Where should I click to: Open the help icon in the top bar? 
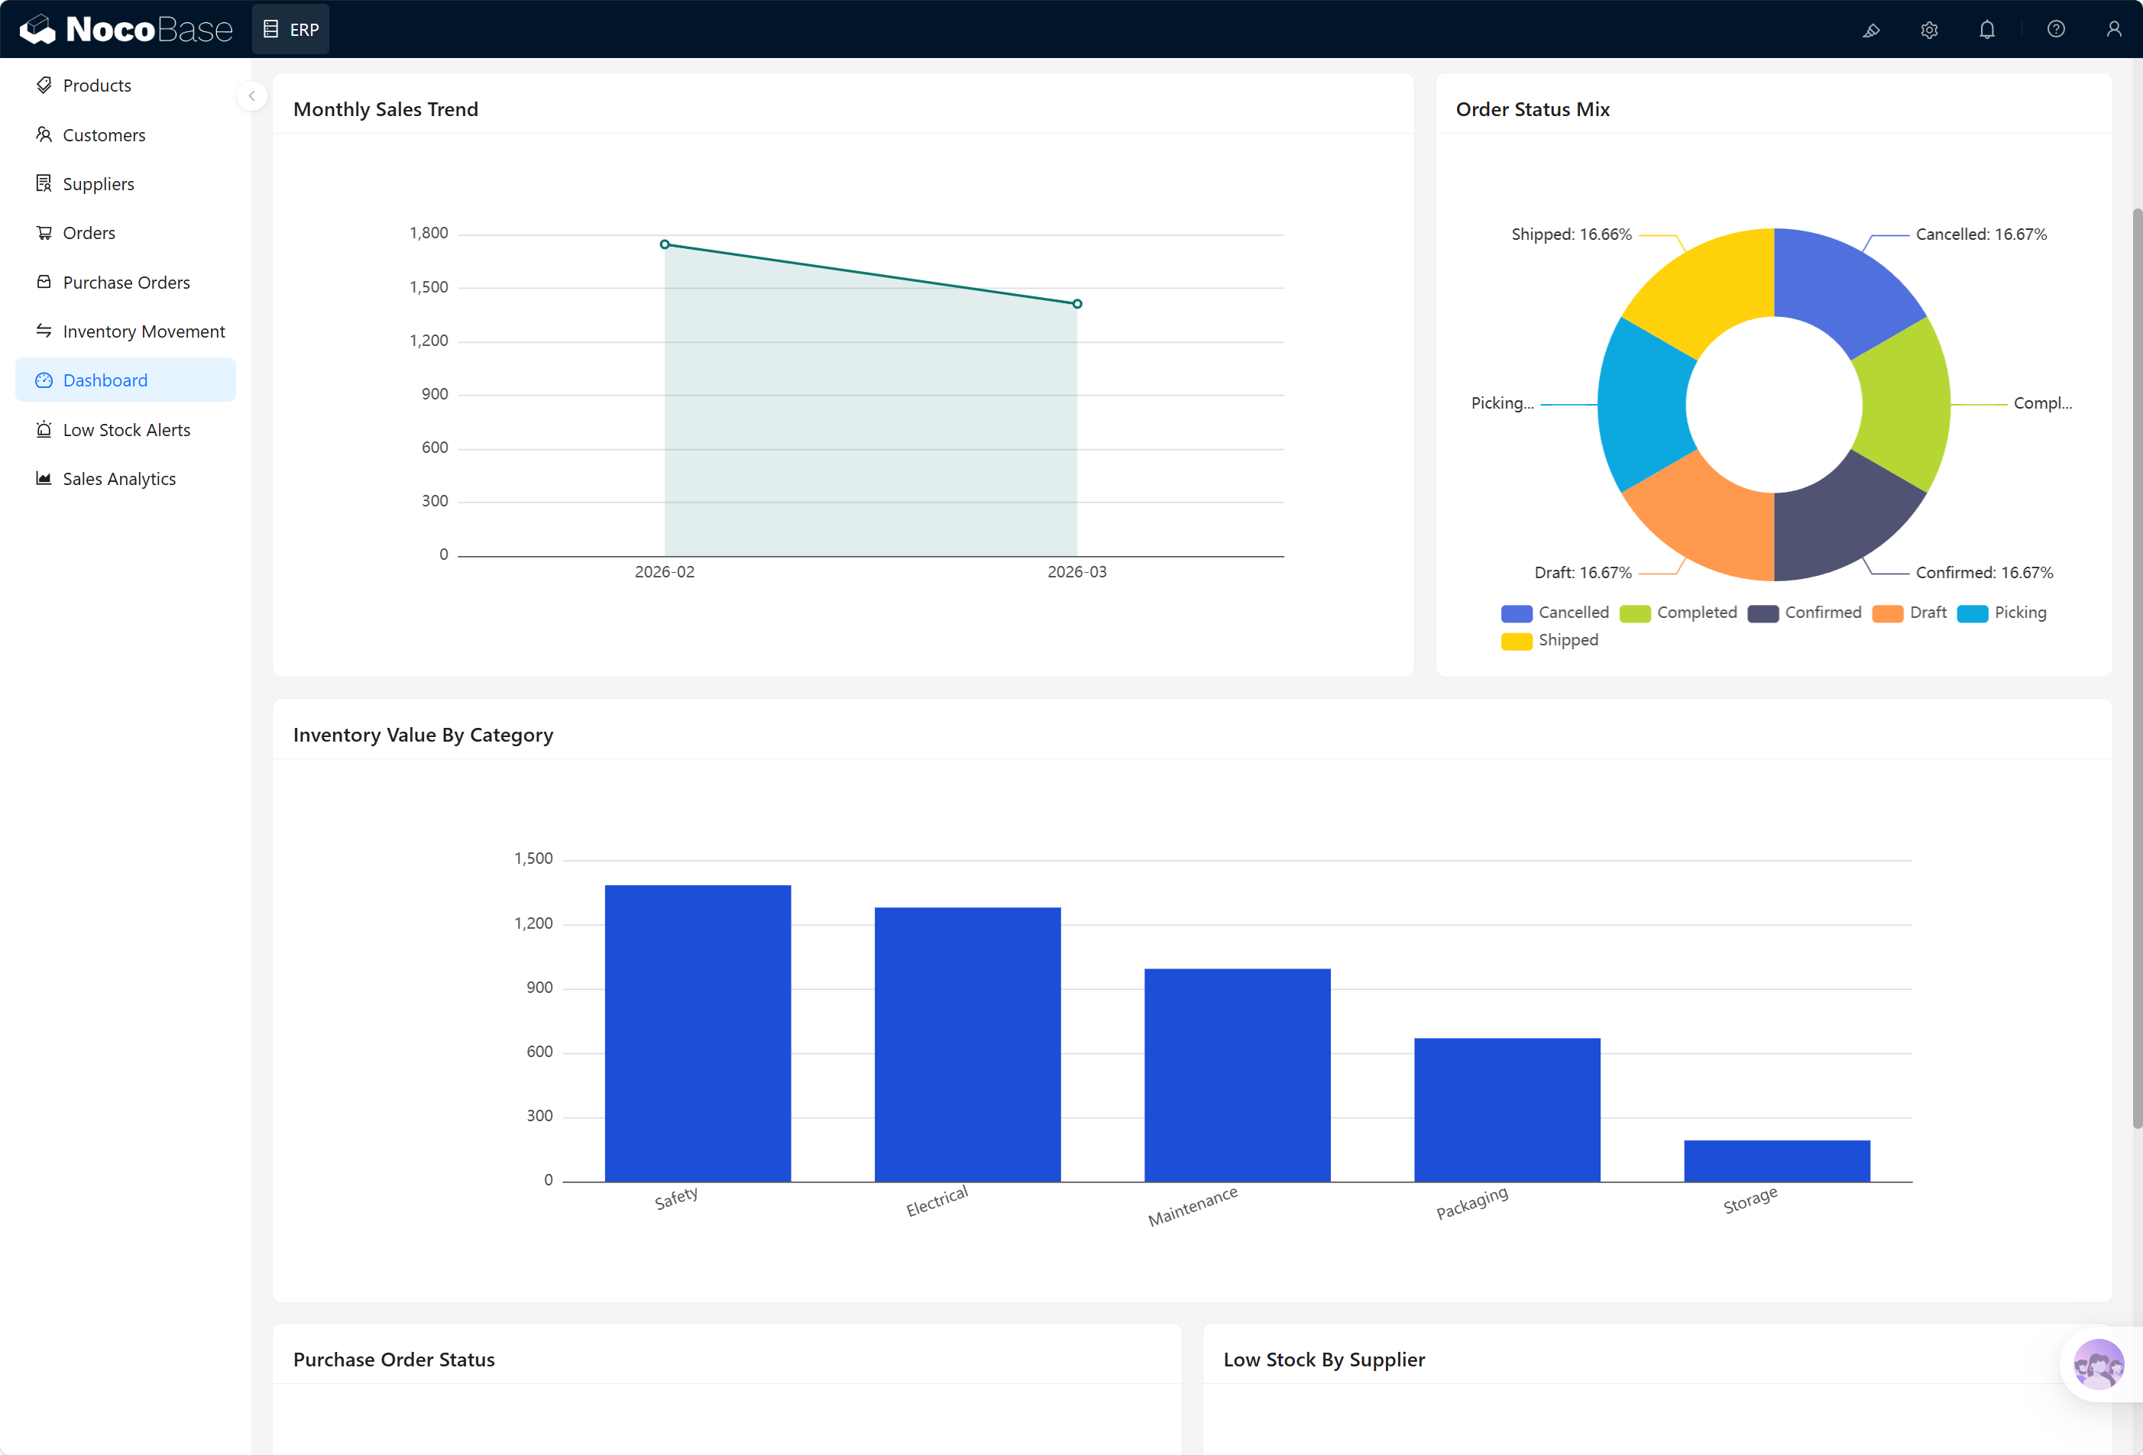2055,28
